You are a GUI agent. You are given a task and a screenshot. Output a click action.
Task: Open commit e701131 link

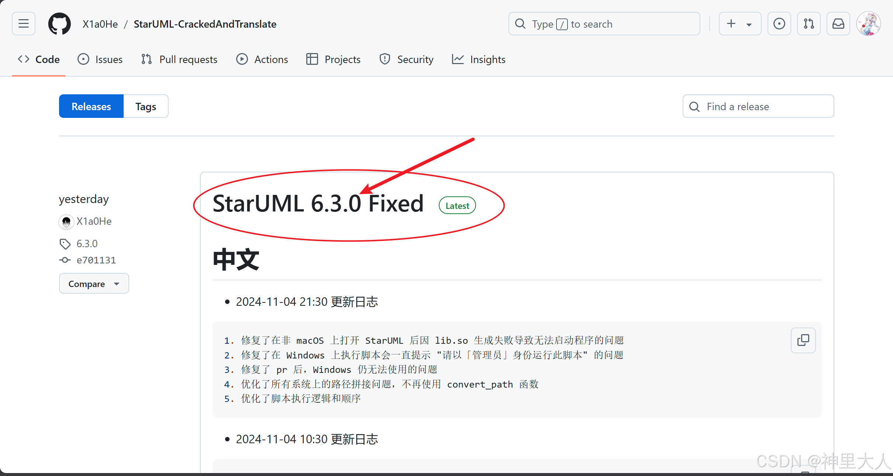click(x=96, y=260)
